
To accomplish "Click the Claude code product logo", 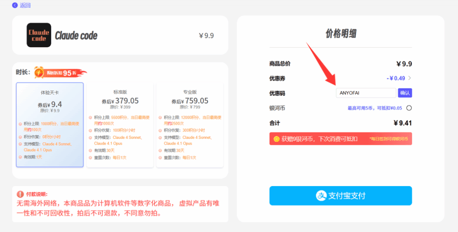I will 39,35.
